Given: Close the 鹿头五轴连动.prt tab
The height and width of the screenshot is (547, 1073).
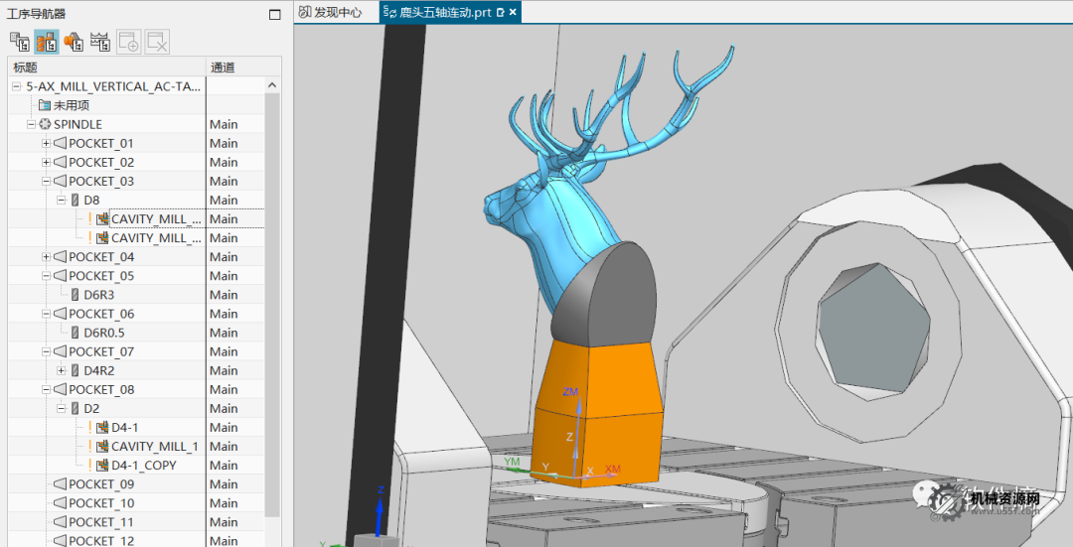Looking at the screenshot, I should pyautogui.click(x=513, y=13).
